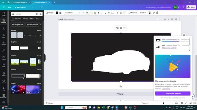Viewport: 197px width, 110px height.
Task: Toggle italic text formatting
Action: pyautogui.click(x=102, y=13)
